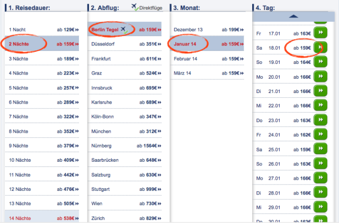The height and width of the screenshot is (223, 339).
Task: Click the green arrow button for Mi 29.01
Action: pyautogui.click(x=320, y=207)
